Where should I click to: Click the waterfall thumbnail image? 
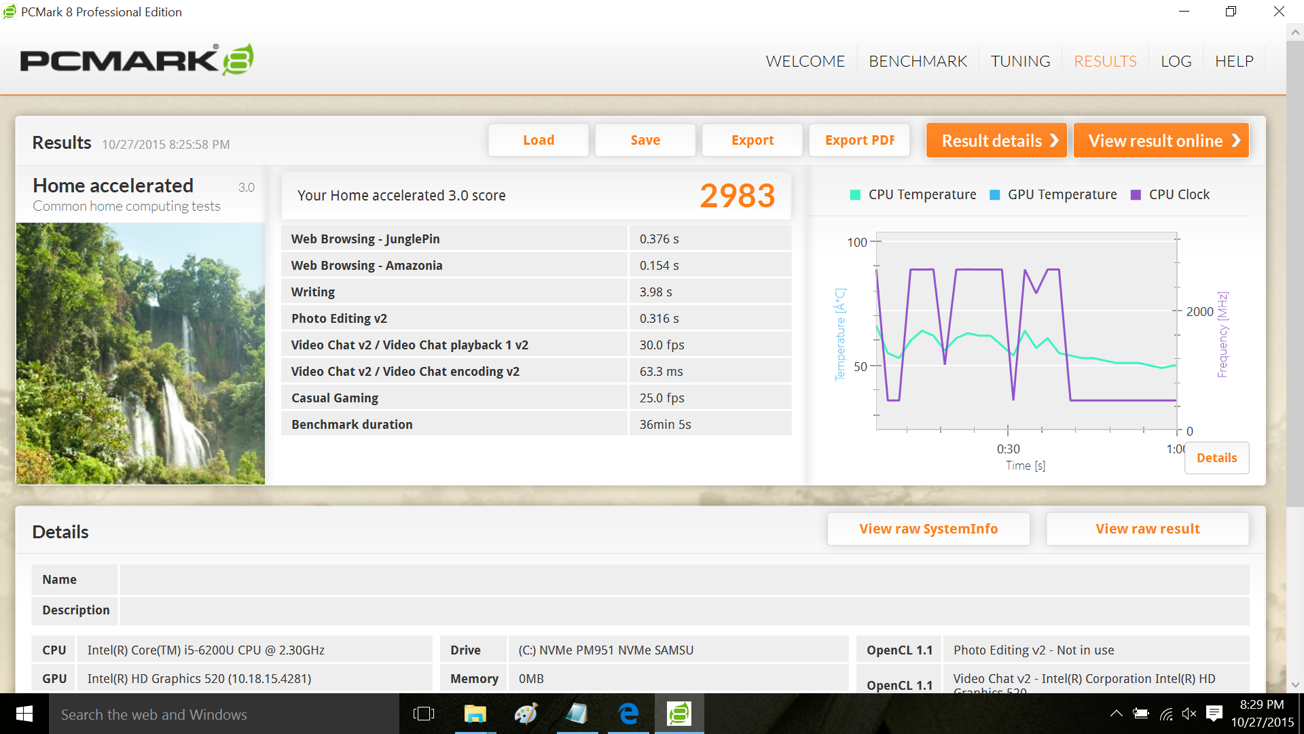[141, 353]
